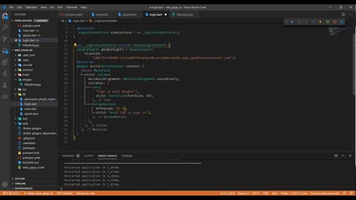Open README.md in the file tree
Image resolution: width=356 pixels, height=200 pixels.
pos(34,163)
